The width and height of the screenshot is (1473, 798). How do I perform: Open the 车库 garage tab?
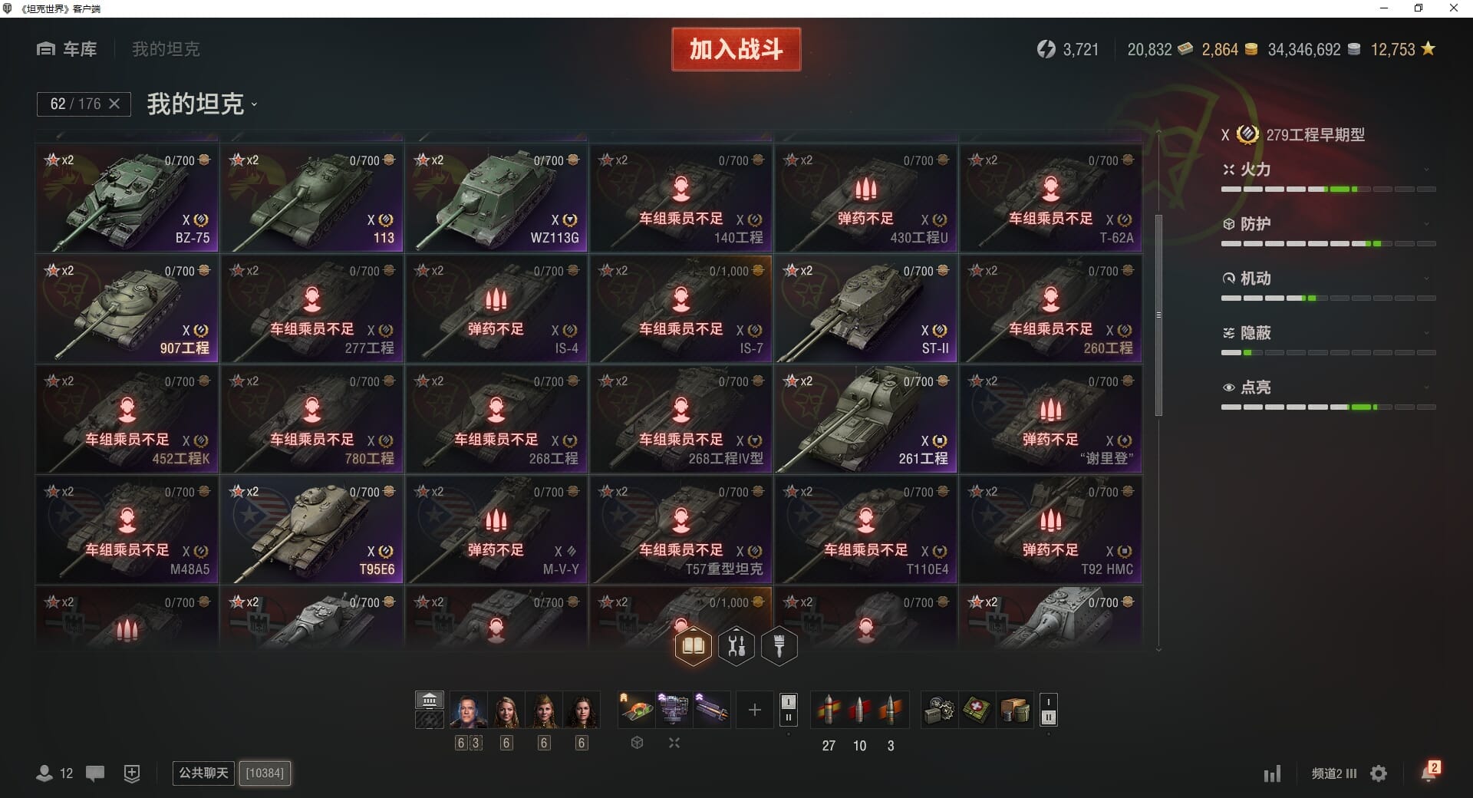point(68,49)
